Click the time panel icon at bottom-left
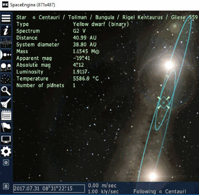This screenshot has height=195, width=199. coord(6,187)
